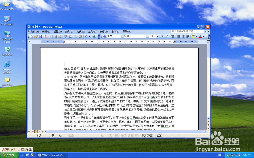Click the vertical scrollbar down arrow
The height and width of the screenshot is (158, 254).
tap(208, 118)
